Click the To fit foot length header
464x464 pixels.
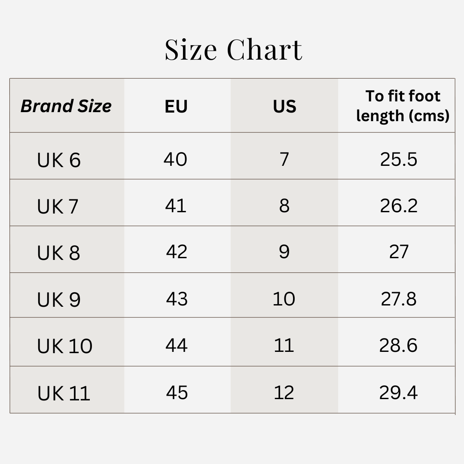pos(403,106)
